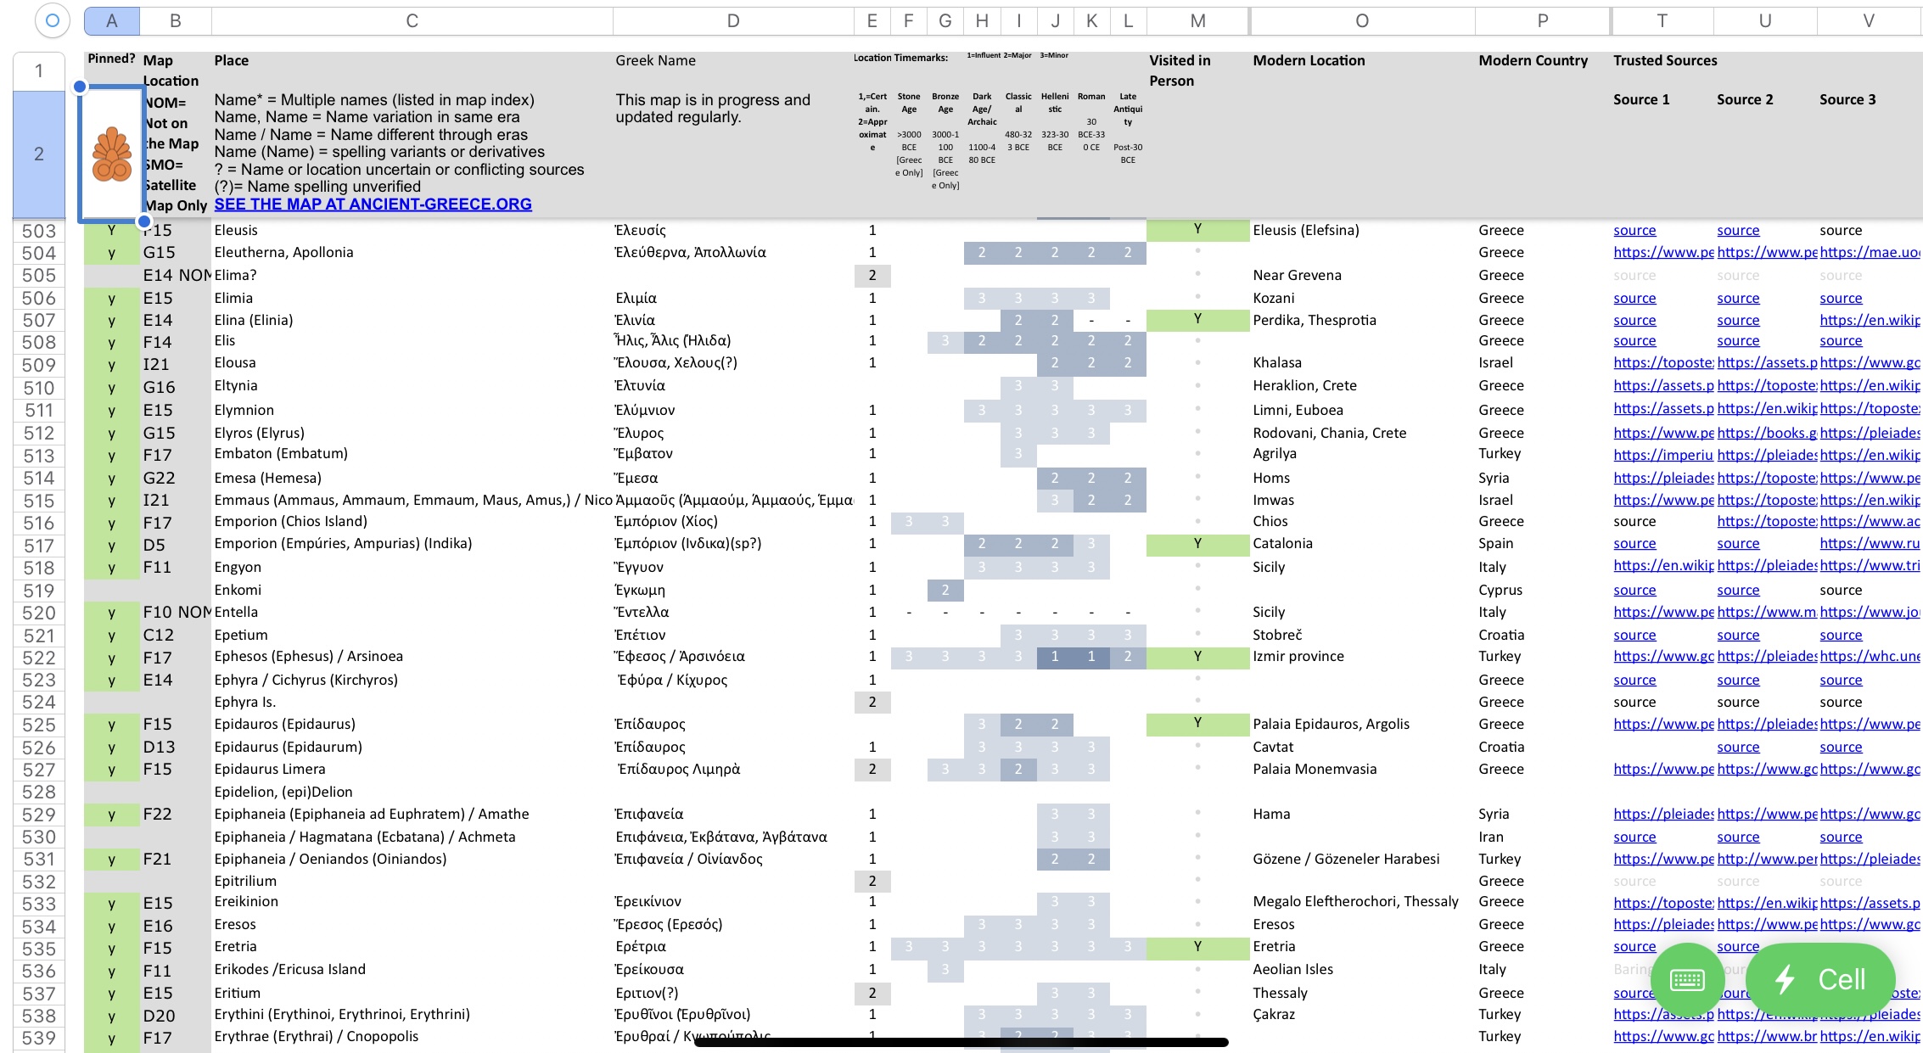Select the orange palmette image in cell A2
The image size is (1923, 1053).
tap(111, 154)
